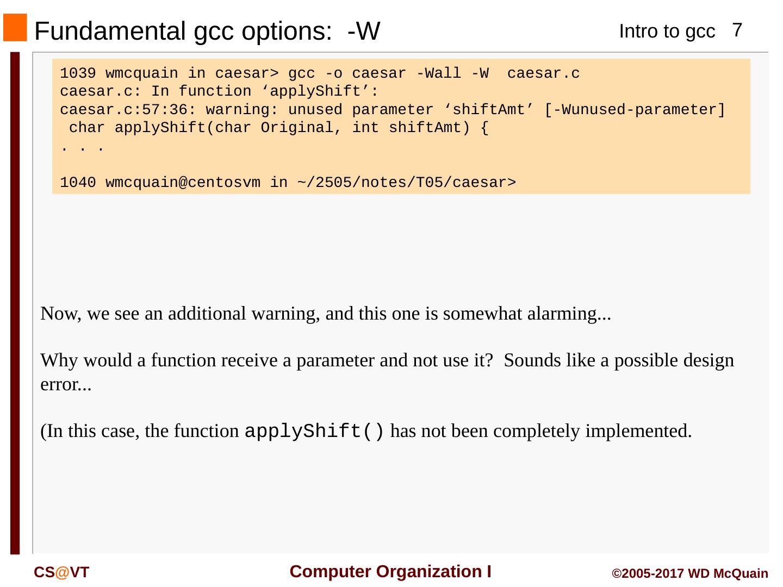783x587 pixels.
Task: Click the '[-Wunused-parameter]' flag in the warning
Action: 635,110
